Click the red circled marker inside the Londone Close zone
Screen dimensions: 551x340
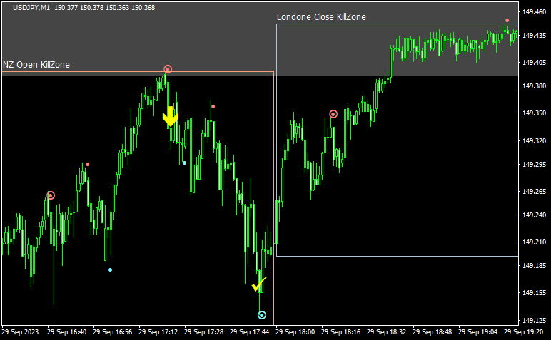pos(333,114)
